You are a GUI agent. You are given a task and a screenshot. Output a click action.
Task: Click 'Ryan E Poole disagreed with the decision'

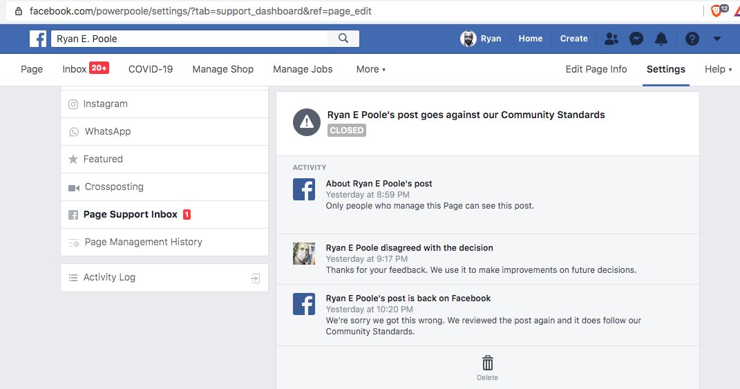409,248
